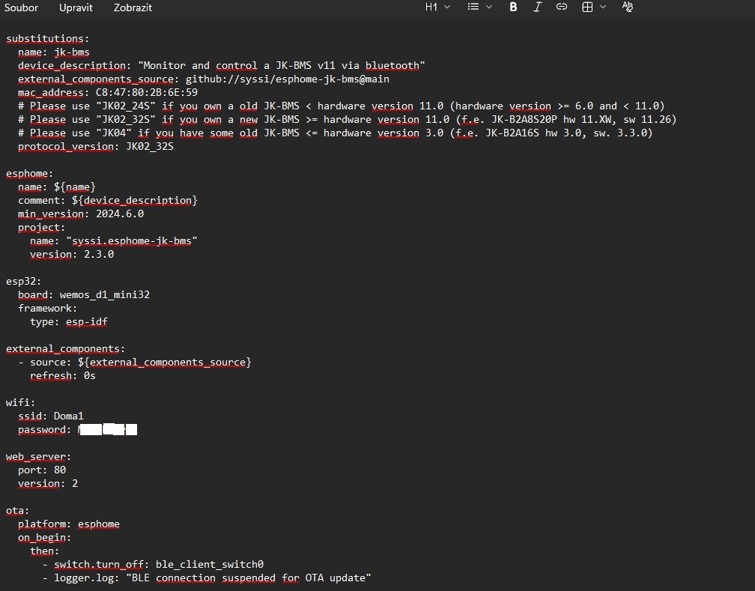Expand the list type dropdown arrow
The height and width of the screenshot is (591, 755).
point(489,7)
